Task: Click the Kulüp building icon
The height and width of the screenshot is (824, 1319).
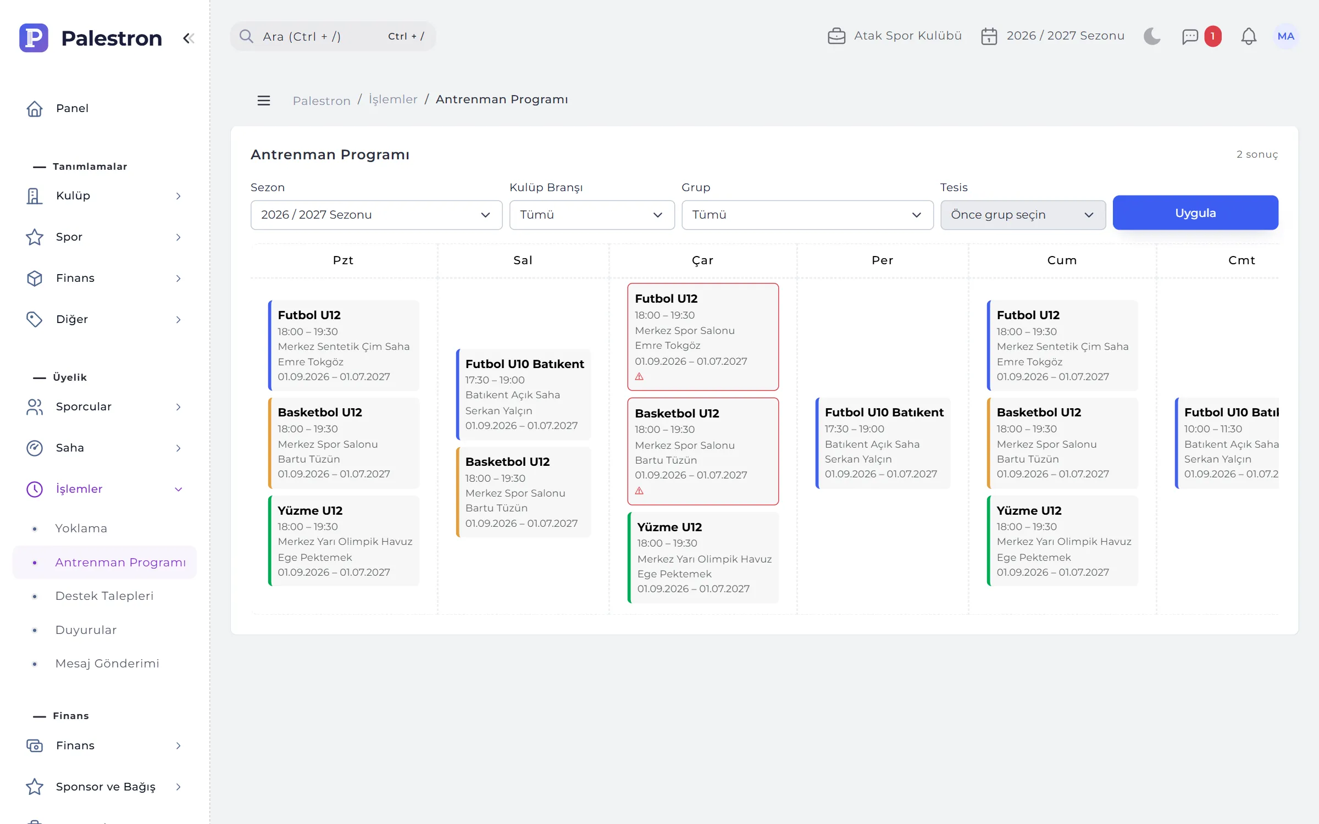Action: click(35, 196)
